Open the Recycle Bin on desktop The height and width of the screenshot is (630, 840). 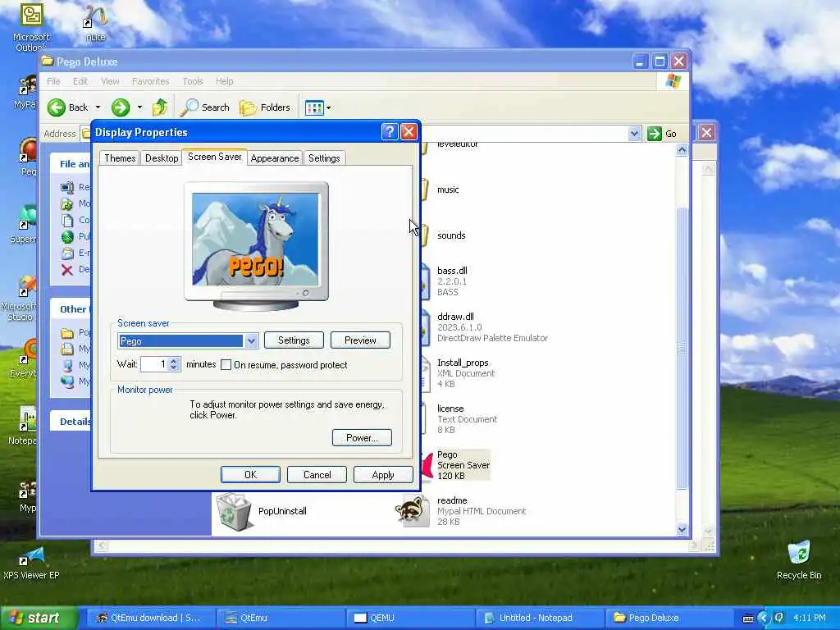[799, 560]
